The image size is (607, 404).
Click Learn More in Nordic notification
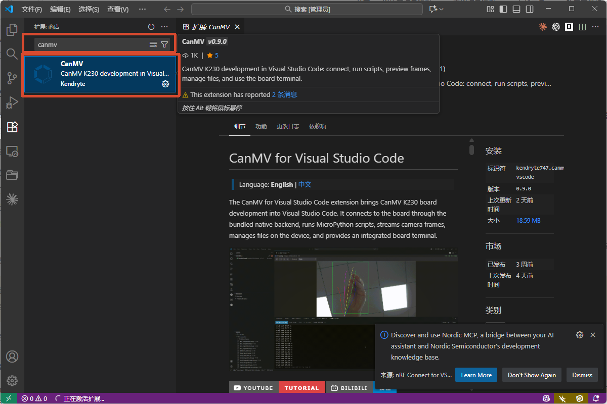(x=476, y=375)
